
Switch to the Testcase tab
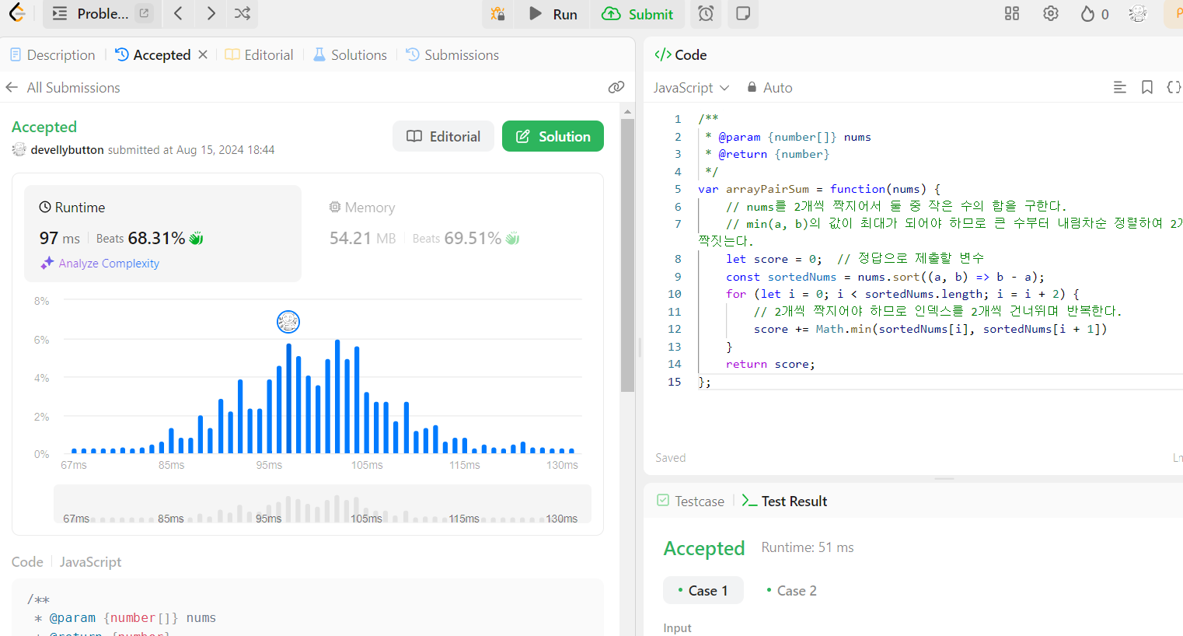tap(690, 501)
